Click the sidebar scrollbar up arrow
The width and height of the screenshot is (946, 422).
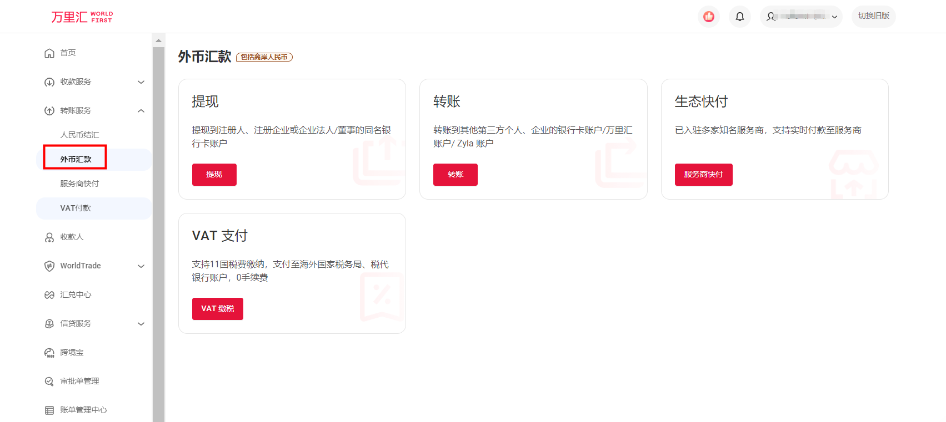[x=158, y=40]
